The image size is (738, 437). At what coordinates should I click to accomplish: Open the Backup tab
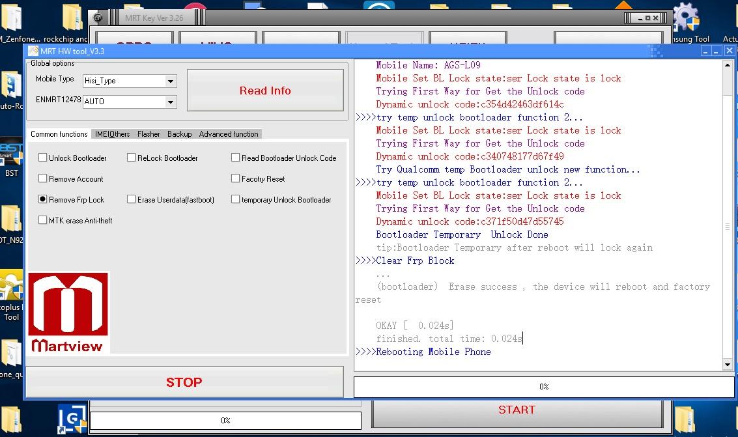pyautogui.click(x=180, y=134)
